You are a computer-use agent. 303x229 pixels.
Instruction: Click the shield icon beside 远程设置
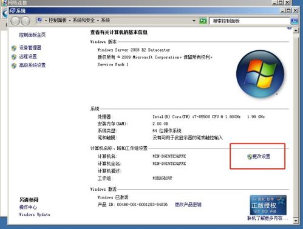[x=14, y=57]
